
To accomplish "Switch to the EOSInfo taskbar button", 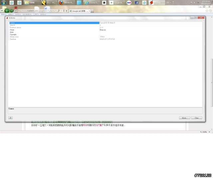I will click(157, 3).
